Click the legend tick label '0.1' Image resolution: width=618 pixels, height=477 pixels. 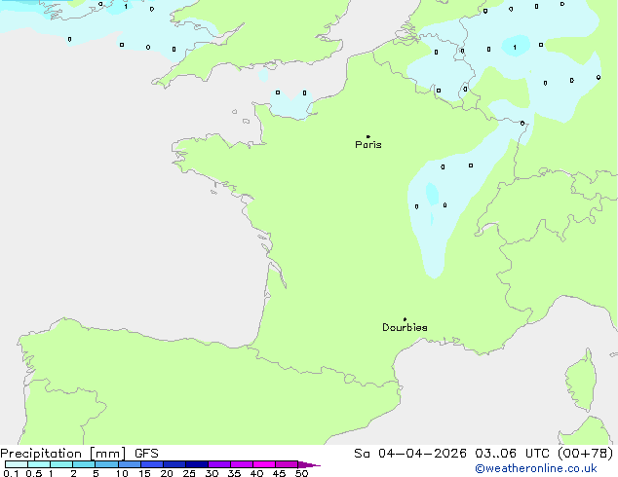tap(11, 473)
